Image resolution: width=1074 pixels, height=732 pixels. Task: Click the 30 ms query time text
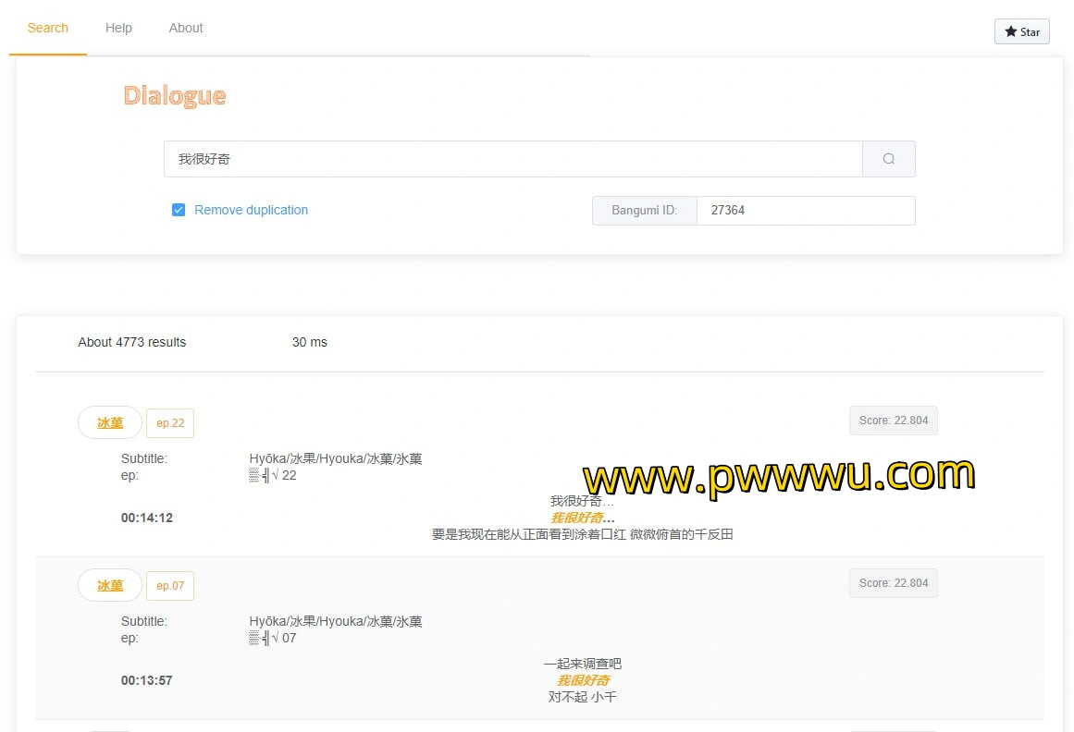tap(310, 342)
